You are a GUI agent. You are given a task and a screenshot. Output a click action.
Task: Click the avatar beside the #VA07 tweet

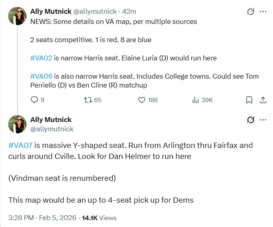[17, 124]
